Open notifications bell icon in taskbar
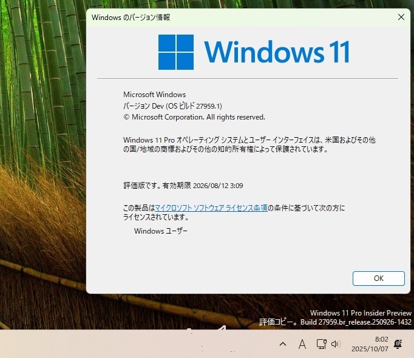Image resolution: width=414 pixels, height=358 pixels. coord(398,344)
